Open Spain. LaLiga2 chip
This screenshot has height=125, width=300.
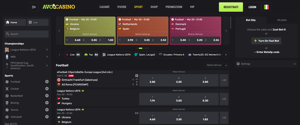[x=144, y=54]
